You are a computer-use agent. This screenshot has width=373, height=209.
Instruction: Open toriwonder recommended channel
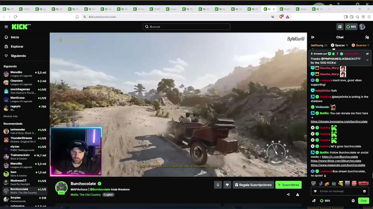click(x=25, y=131)
